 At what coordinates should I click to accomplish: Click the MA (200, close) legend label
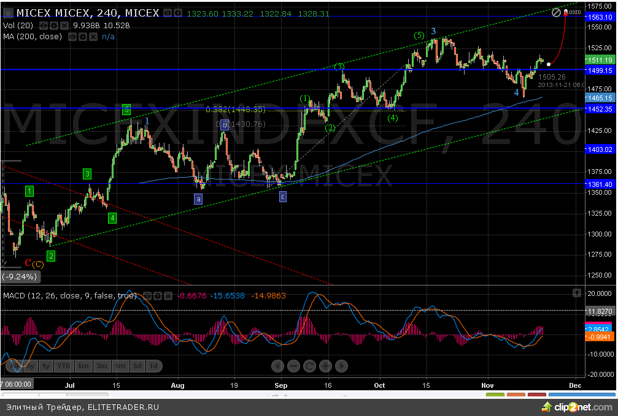tap(33, 37)
